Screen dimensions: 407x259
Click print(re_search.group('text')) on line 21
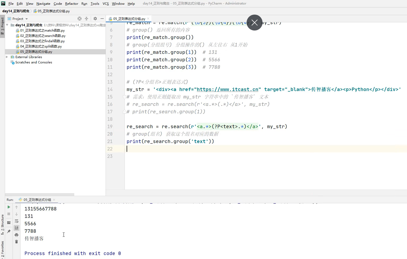click(170, 141)
